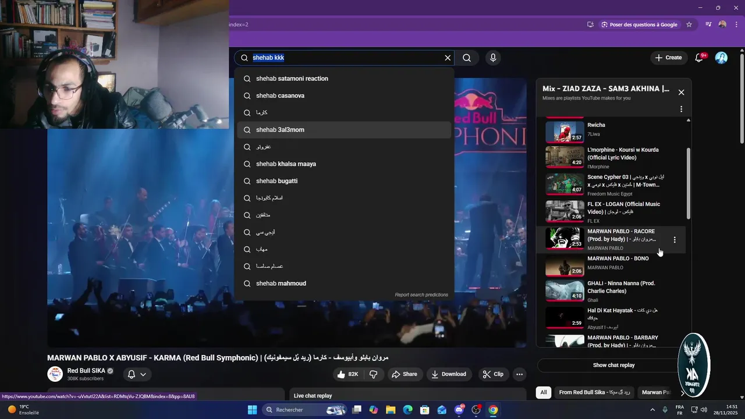Close the Mix playlist panel

click(681, 92)
